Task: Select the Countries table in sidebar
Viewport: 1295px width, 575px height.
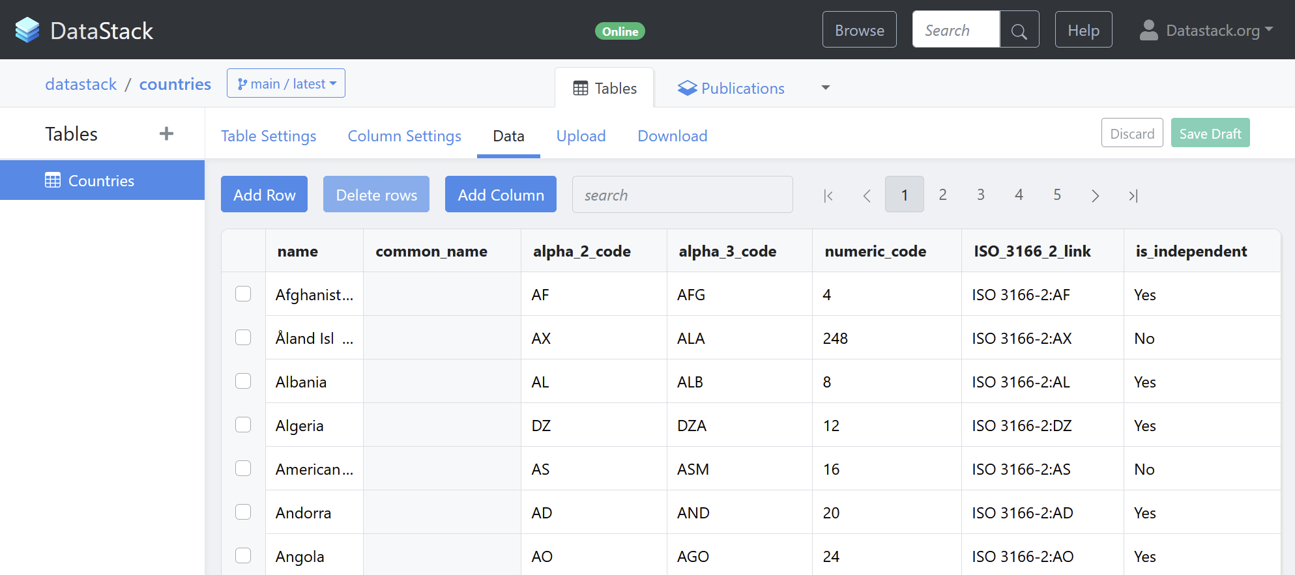Action: [x=102, y=180]
